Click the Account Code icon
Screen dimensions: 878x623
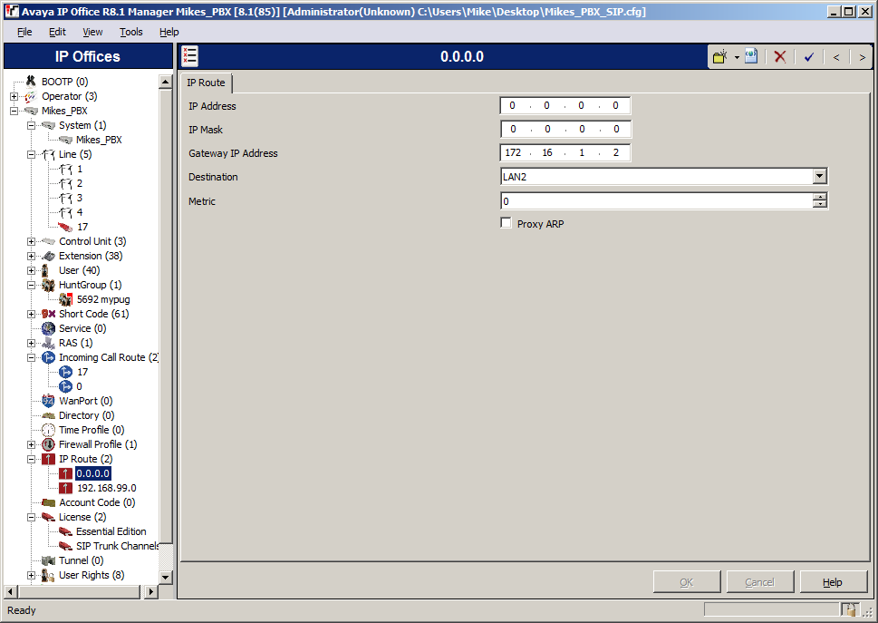49,502
